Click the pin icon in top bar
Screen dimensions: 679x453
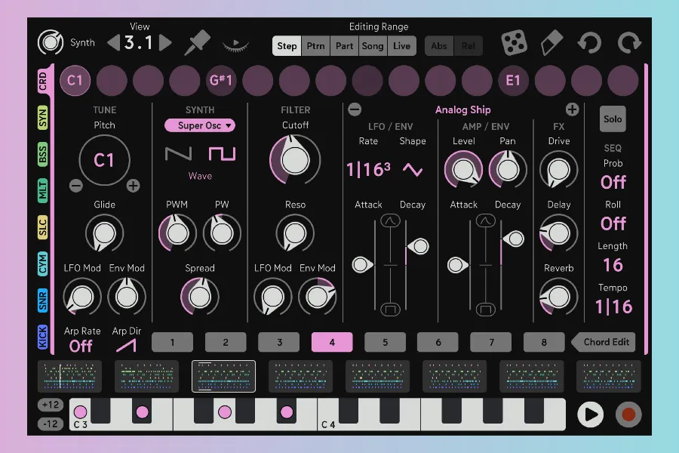point(198,42)
